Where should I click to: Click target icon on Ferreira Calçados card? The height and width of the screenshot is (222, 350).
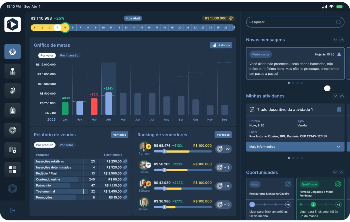point(338,184)
